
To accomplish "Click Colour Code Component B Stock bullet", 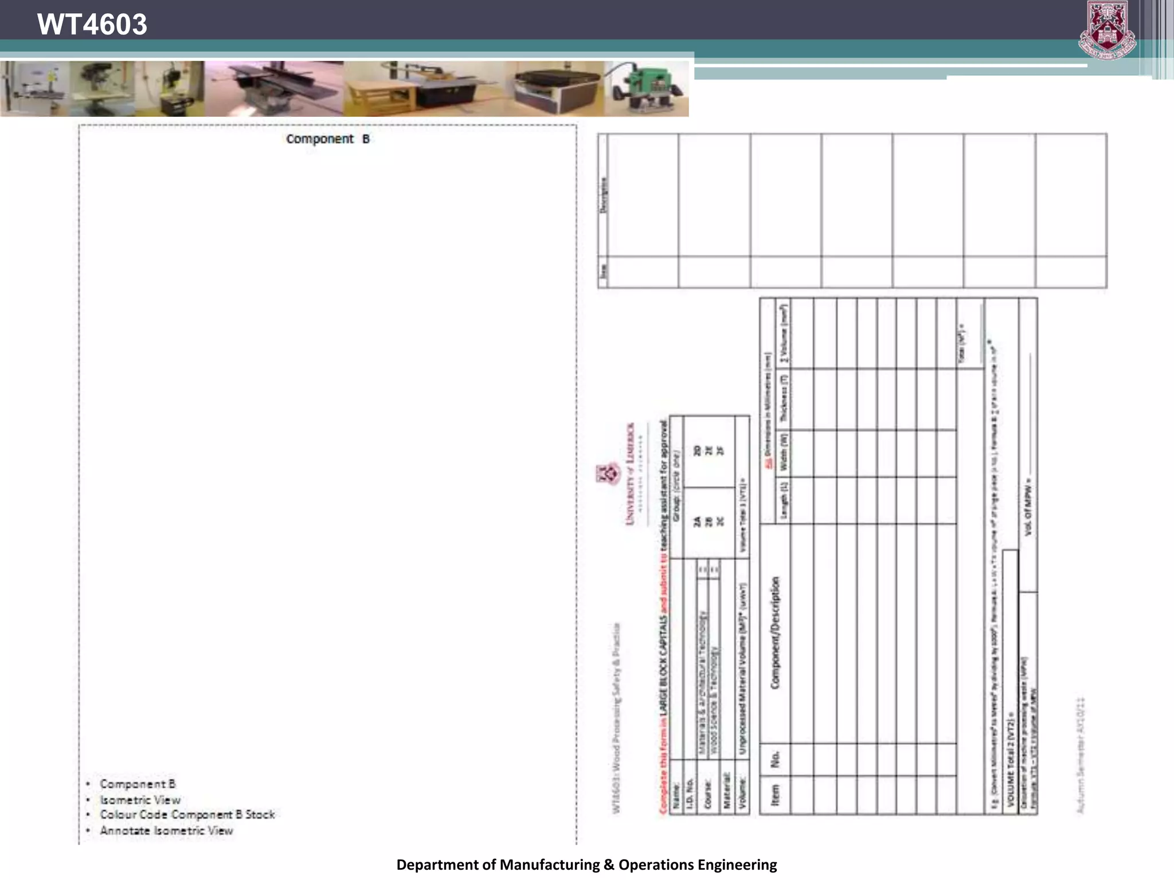I will (187, 815).
